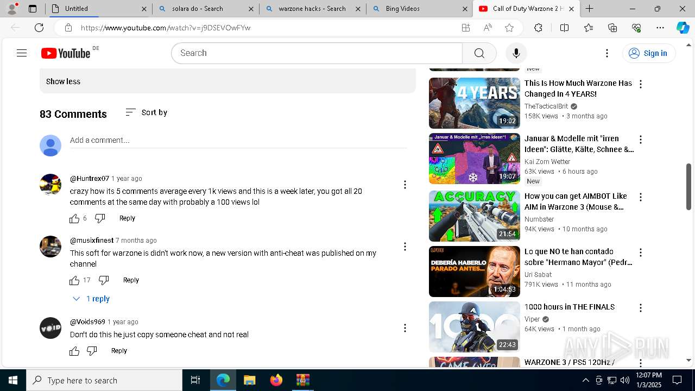Refresh the page in Edge

[x=39, y=28]
